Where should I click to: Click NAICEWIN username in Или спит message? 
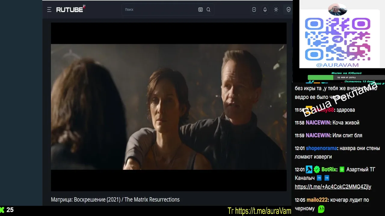tap(318, 136)
